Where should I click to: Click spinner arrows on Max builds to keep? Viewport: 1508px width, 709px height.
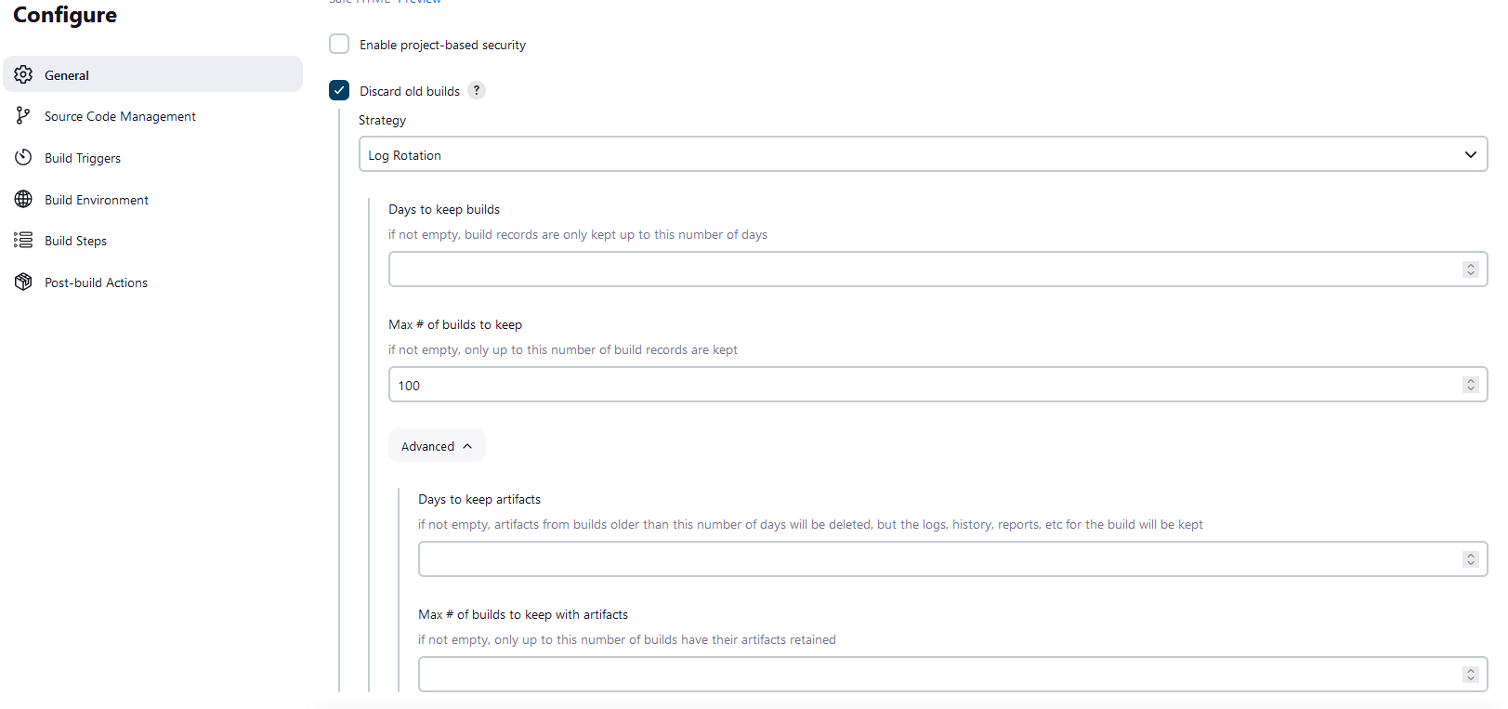click(1470, 385)
